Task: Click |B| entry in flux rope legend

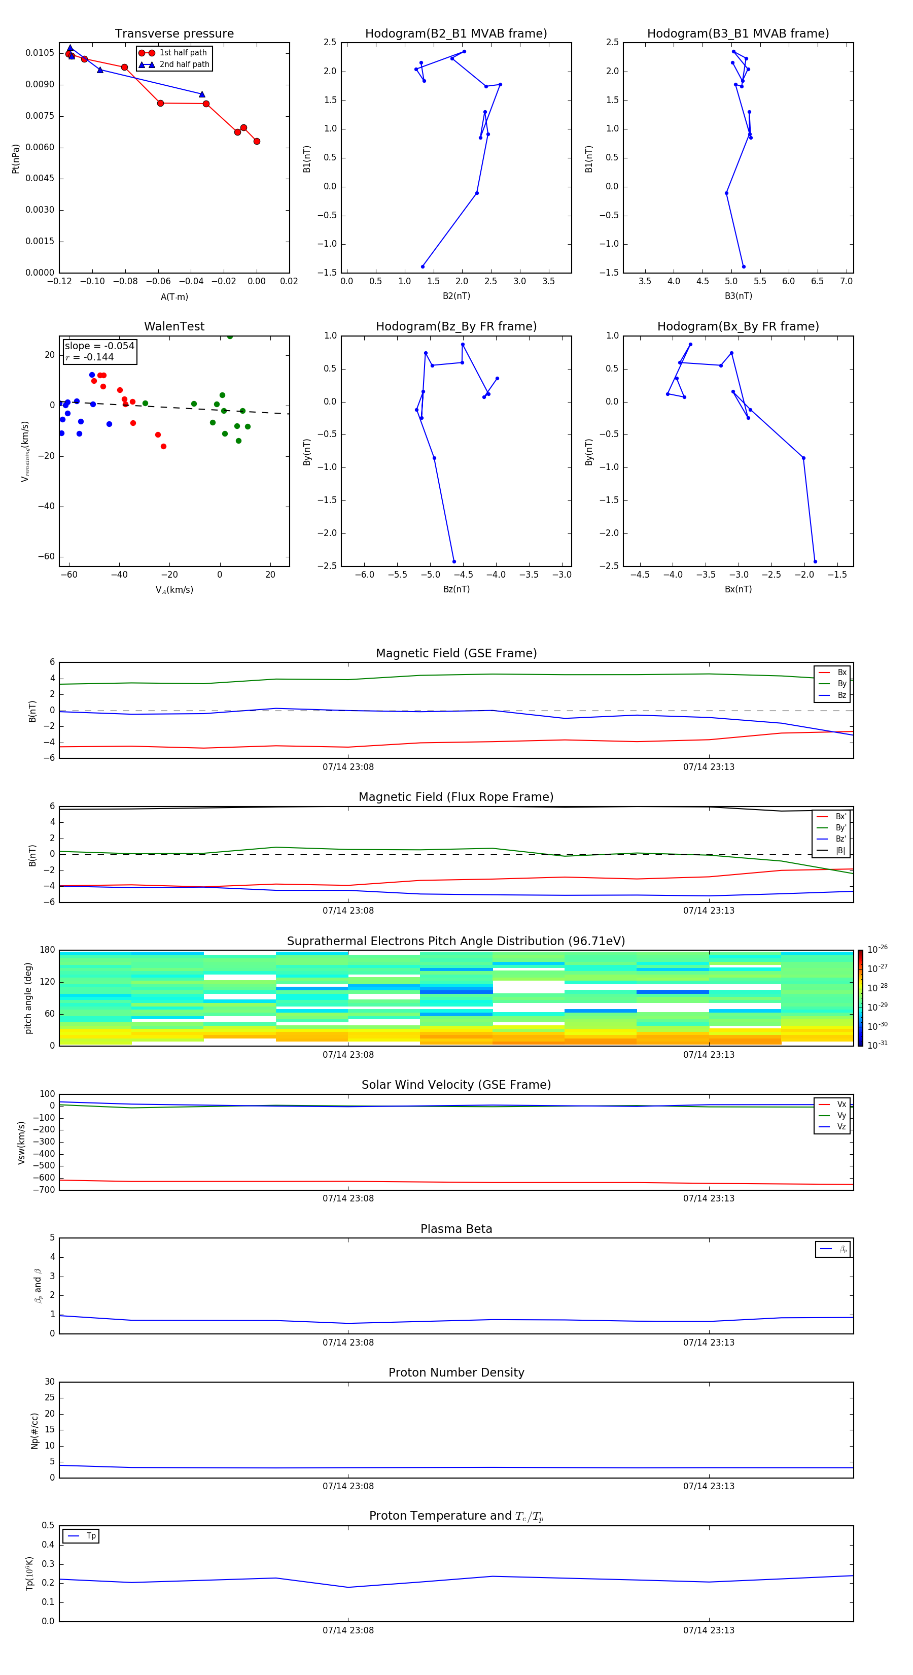Action: pos(832,851)
